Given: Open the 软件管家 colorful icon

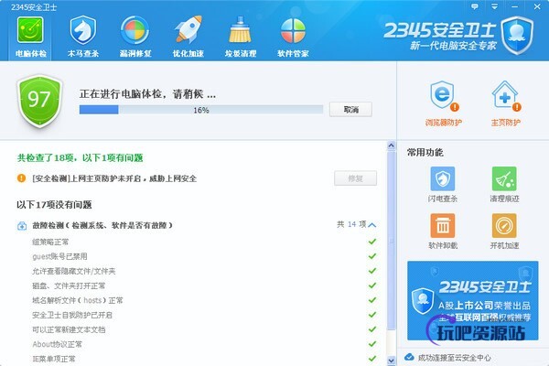Looking at the screenshot, I should pos(293,30).
